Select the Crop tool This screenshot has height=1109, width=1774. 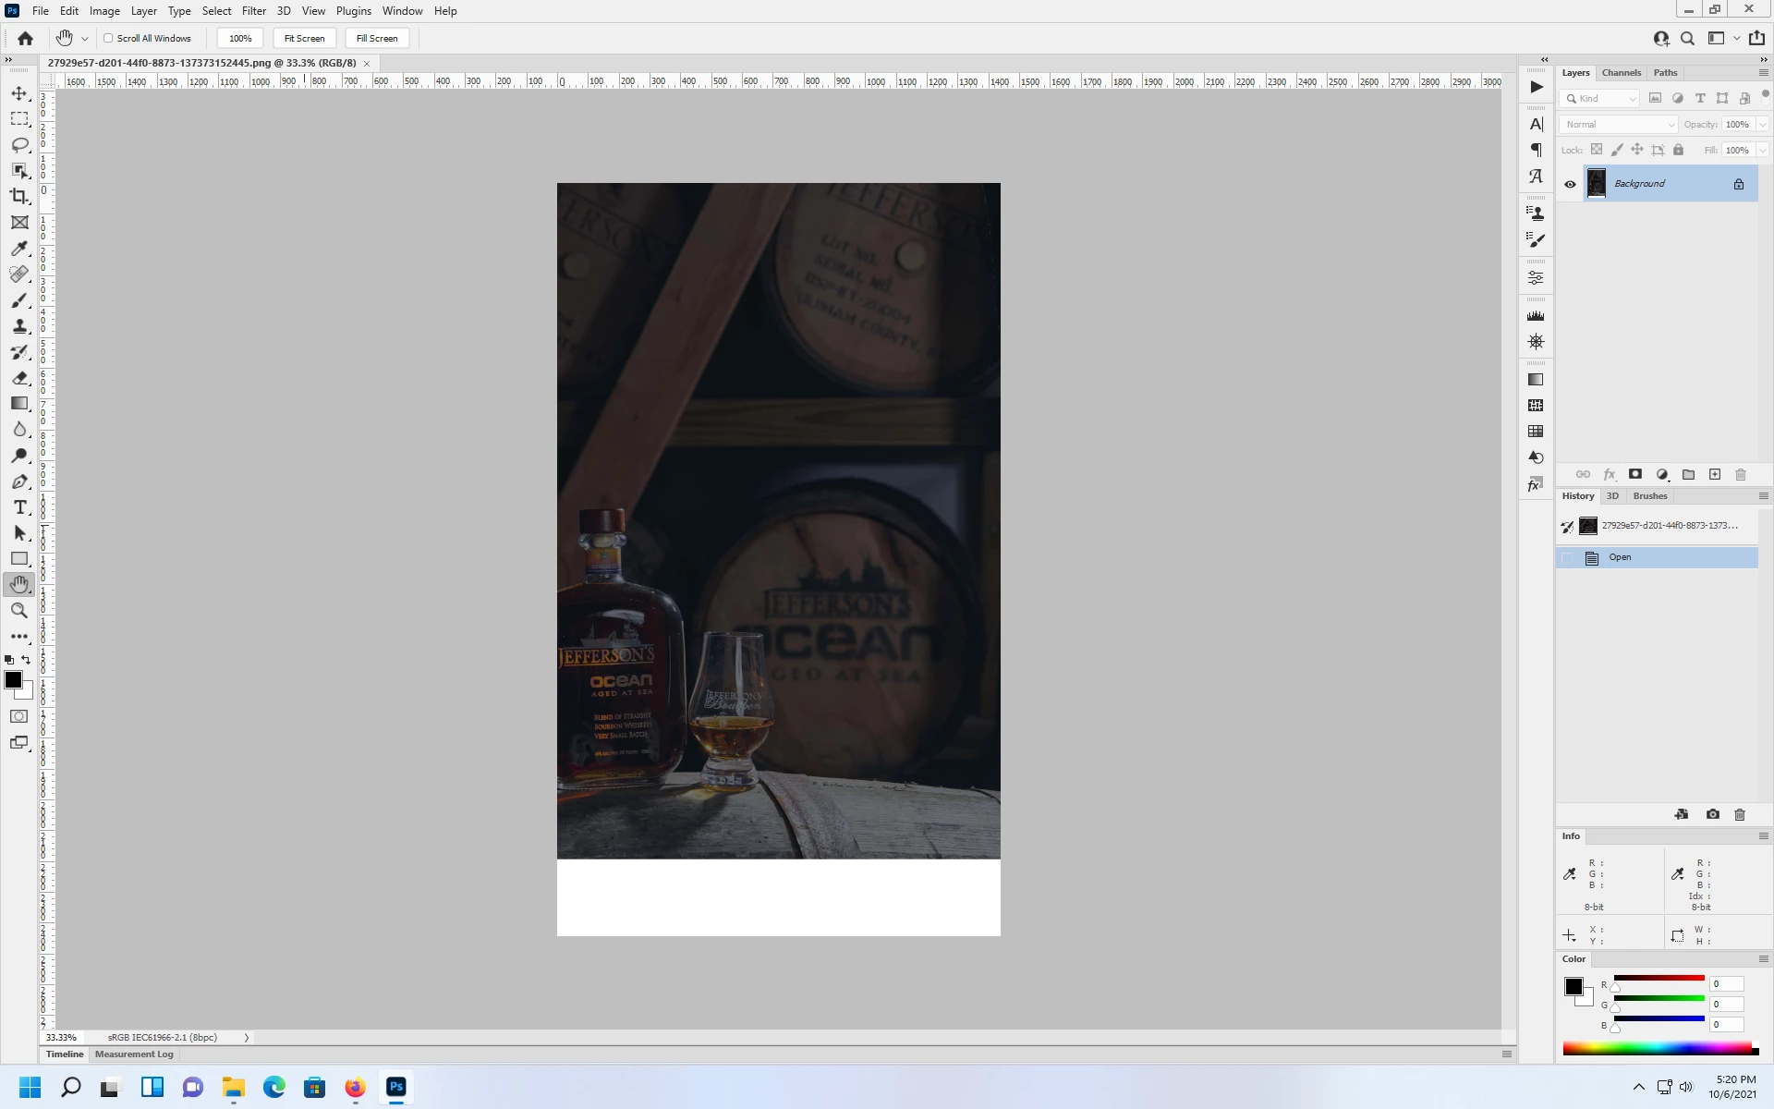click(x=19, y=196)
